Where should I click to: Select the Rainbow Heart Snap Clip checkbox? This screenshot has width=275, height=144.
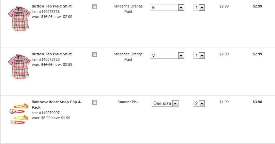coord(95,103)
